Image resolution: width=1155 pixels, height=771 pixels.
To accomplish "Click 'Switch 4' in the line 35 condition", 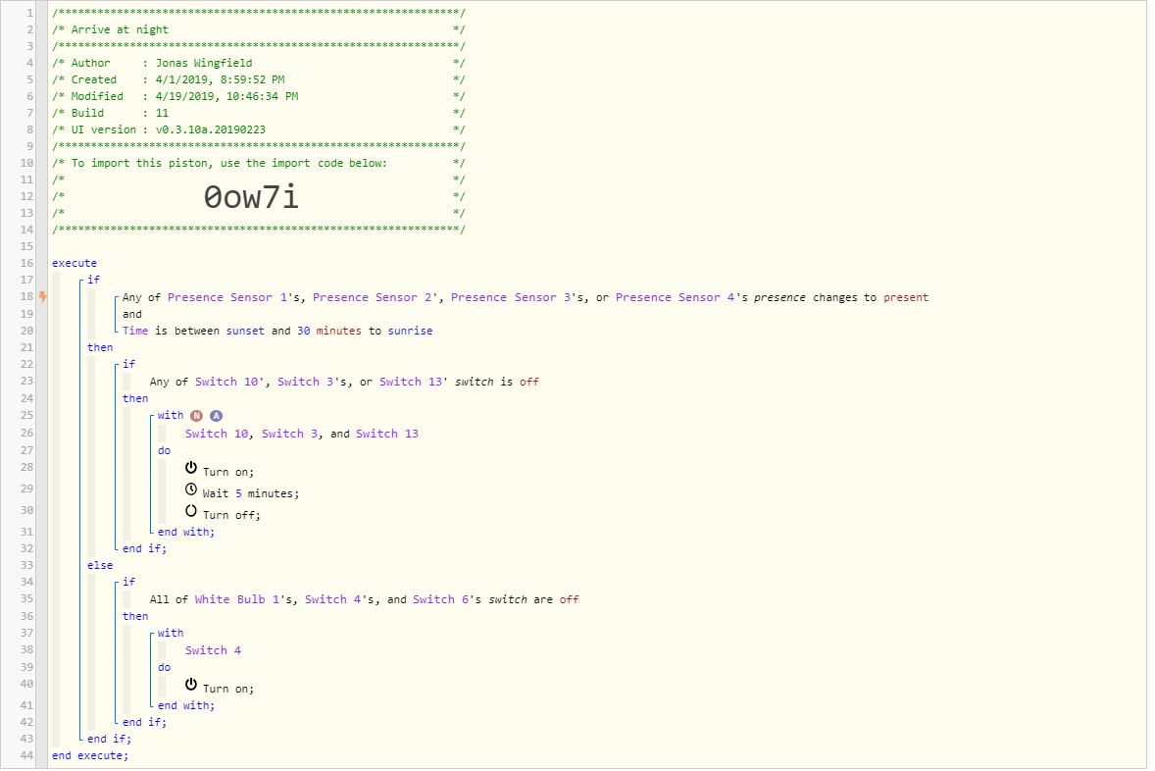I will pyautogui.click(x=333, y=600).
